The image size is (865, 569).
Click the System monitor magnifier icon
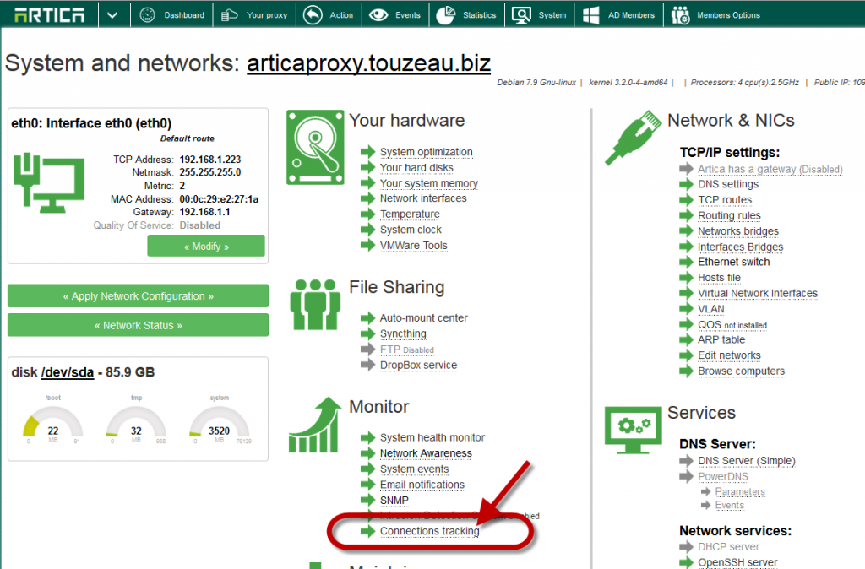click(x=521, y=15)
